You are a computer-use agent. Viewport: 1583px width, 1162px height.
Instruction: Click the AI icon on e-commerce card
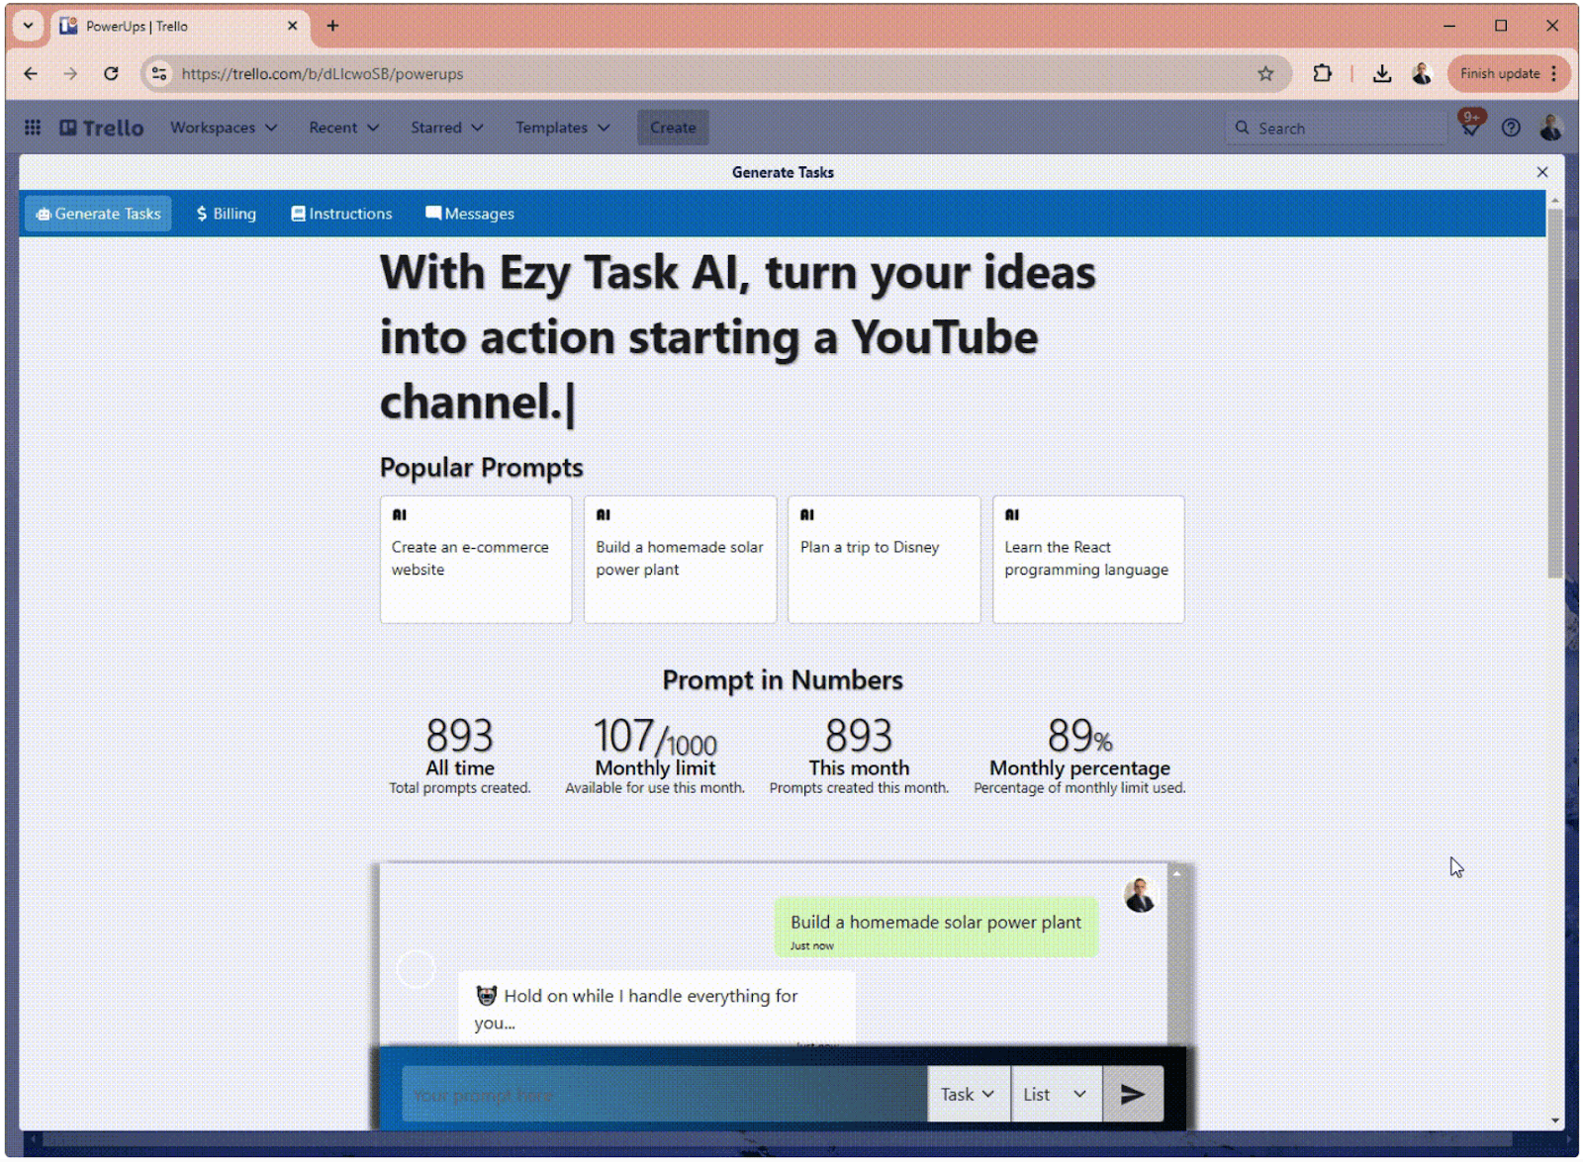(400, 514)
